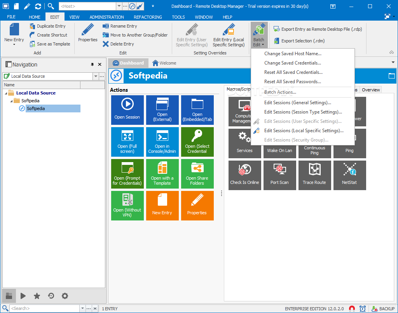Open the Batch Edit dropdown button

tap(259, 35)
